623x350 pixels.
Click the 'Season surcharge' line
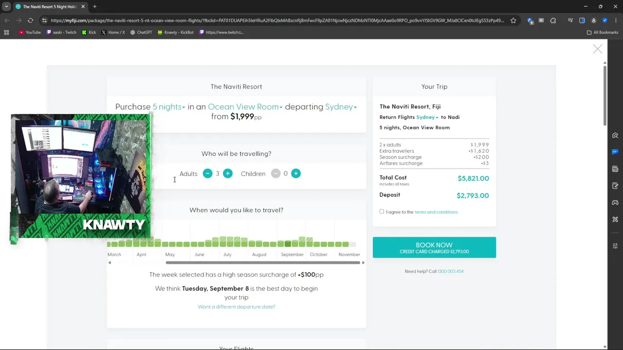tap(434, 157)
